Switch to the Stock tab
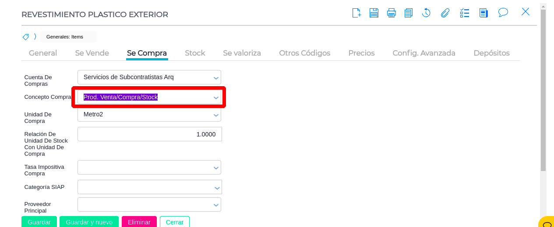 (195, 53)
